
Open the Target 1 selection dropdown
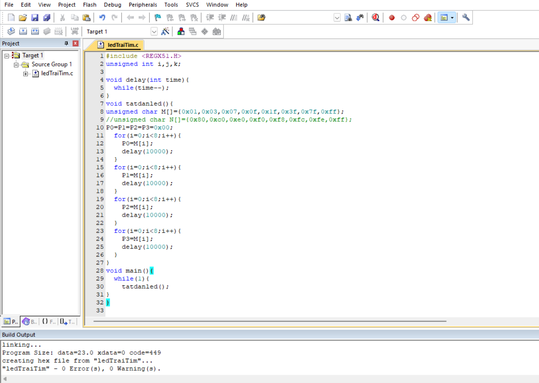pos(154,31)
